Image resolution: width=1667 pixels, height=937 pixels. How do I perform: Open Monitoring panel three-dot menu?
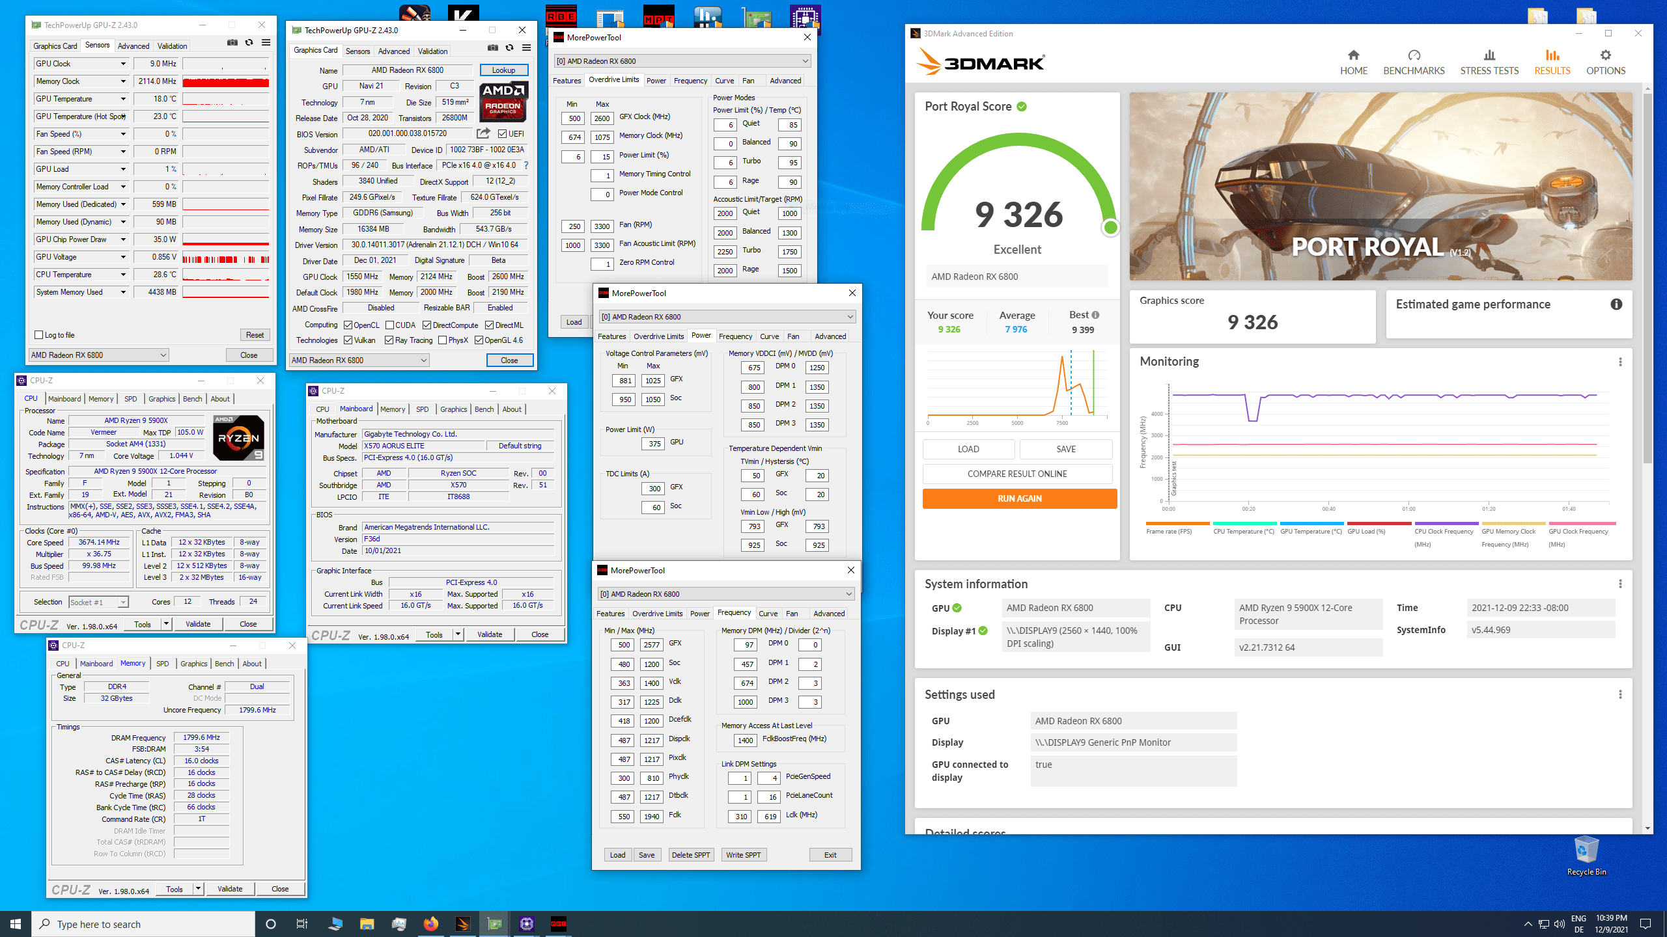[1620, 362]
